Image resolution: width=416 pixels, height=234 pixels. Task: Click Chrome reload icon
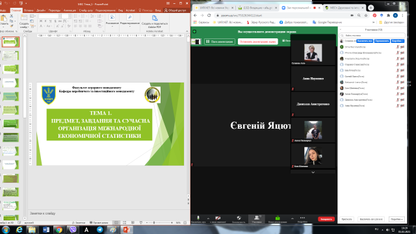click(209, 16)
